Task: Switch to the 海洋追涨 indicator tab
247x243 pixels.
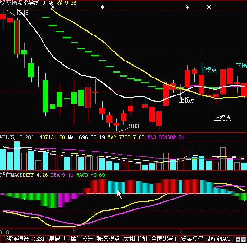Action: 18,239
